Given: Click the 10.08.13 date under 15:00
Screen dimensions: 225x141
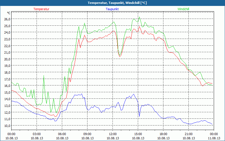Looking at the screenshot, I should coord(138,138).
